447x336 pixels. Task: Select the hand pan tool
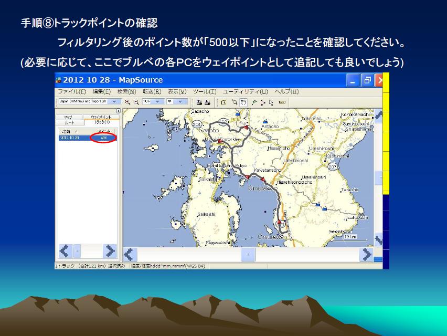pyautogui.click(x=243, y=102)
